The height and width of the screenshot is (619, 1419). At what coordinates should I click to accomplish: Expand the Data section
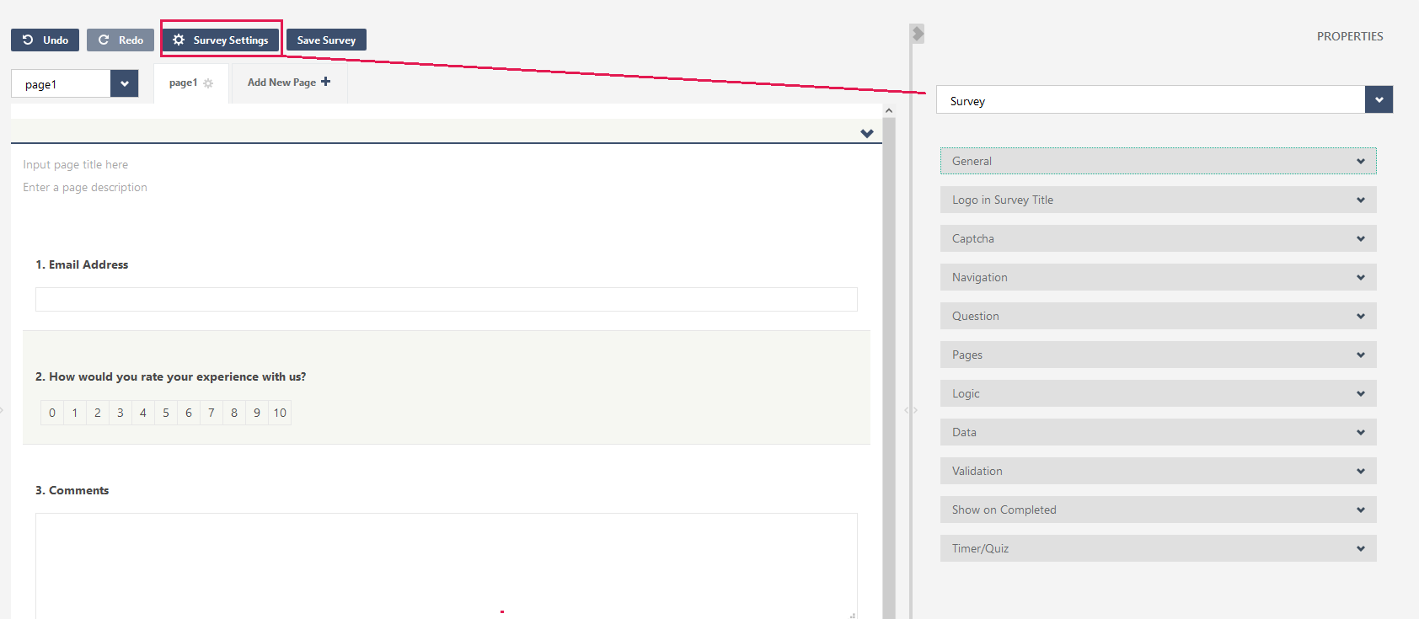(x=1159, y=432)
